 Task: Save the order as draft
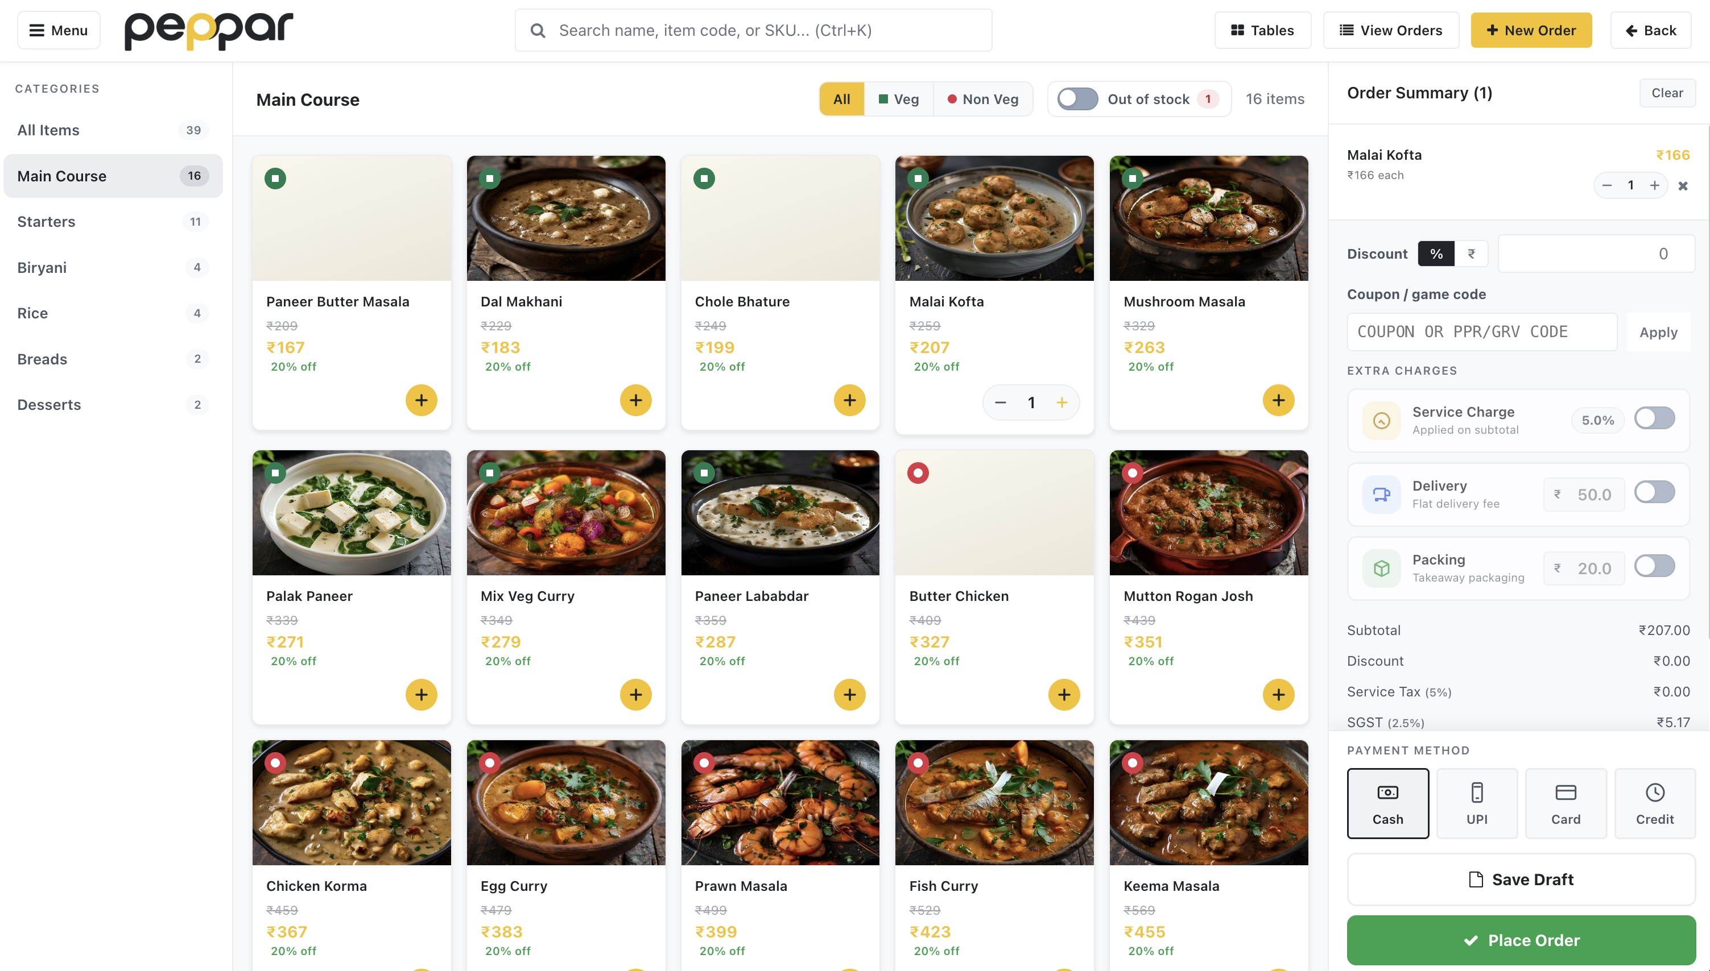tap(1521, 879)
